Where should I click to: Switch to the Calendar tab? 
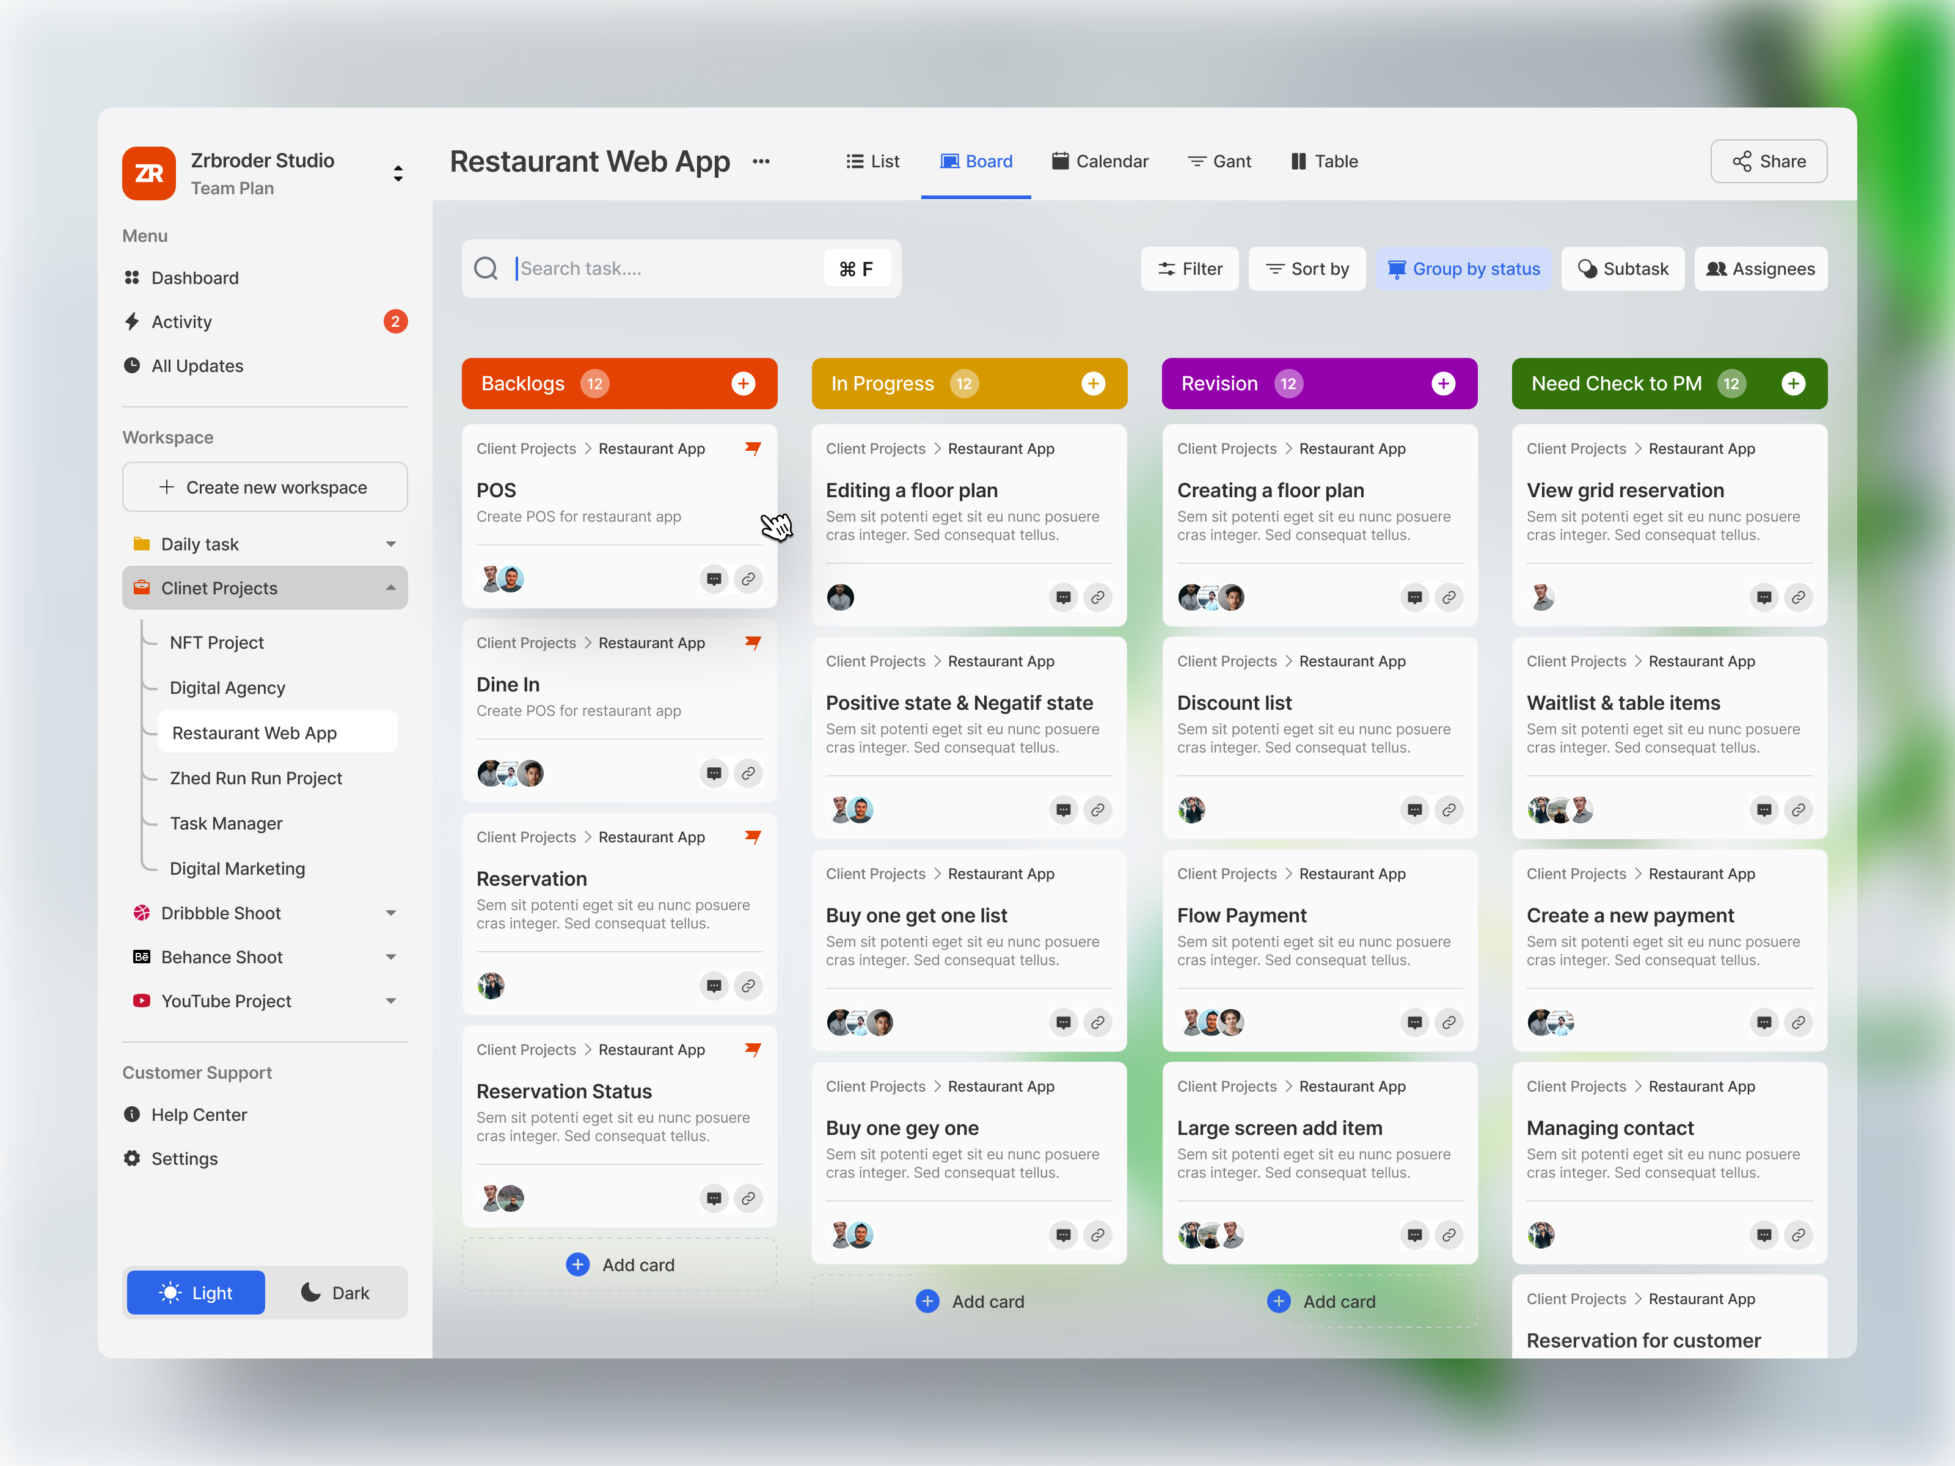point(1100,161)
